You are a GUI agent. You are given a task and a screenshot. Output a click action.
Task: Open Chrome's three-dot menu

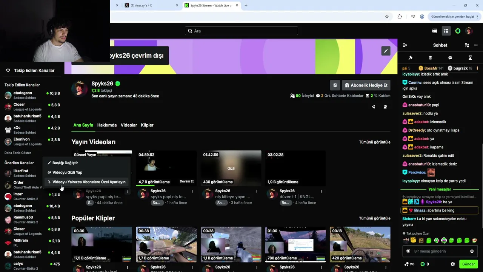(478, 17)
